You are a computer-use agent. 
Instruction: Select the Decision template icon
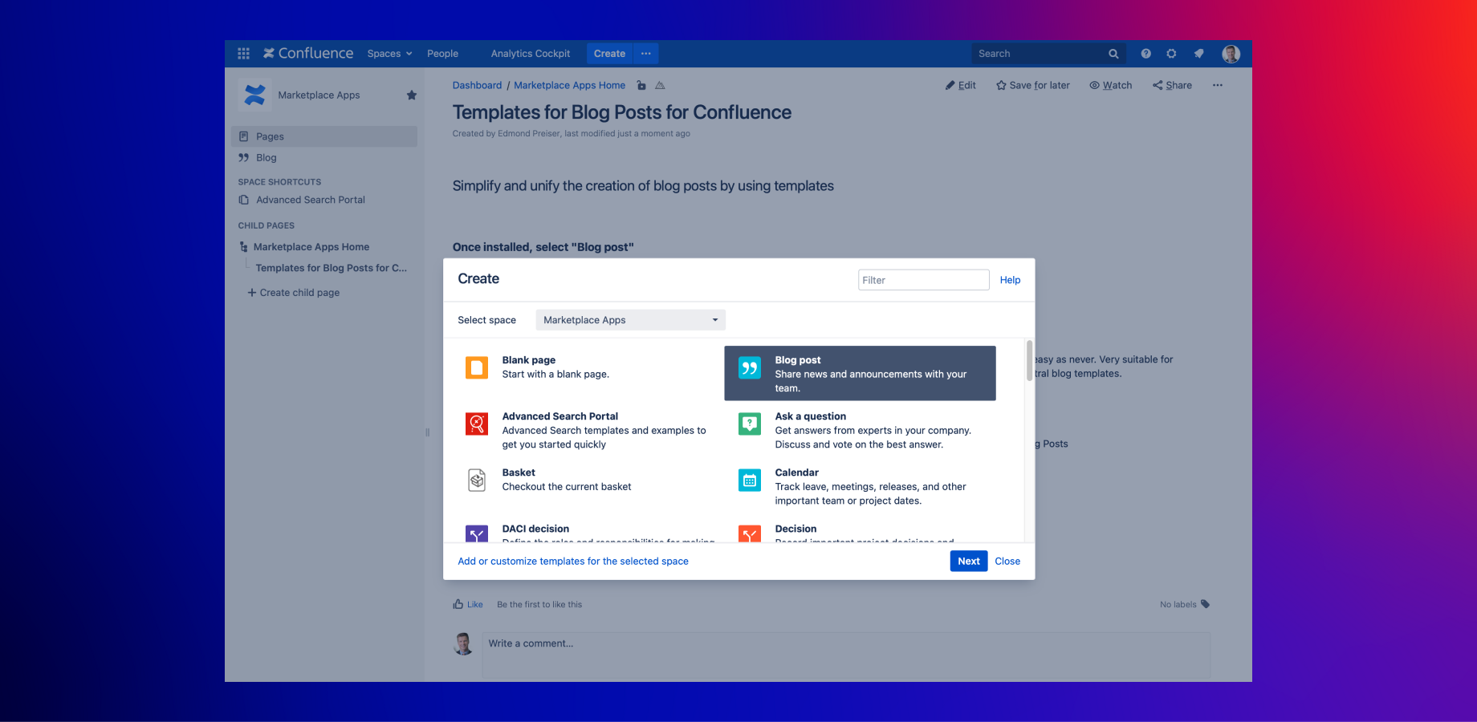[750, 533]
